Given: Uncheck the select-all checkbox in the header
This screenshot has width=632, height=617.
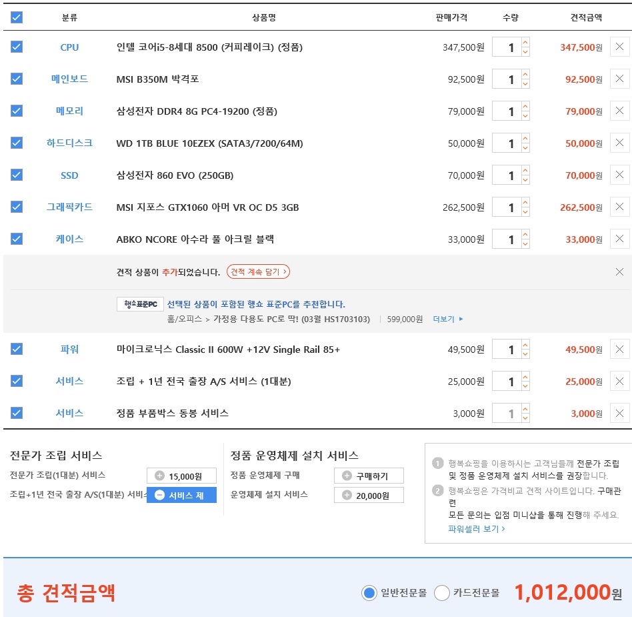Looking at the screenshot, I should point(17,17).
